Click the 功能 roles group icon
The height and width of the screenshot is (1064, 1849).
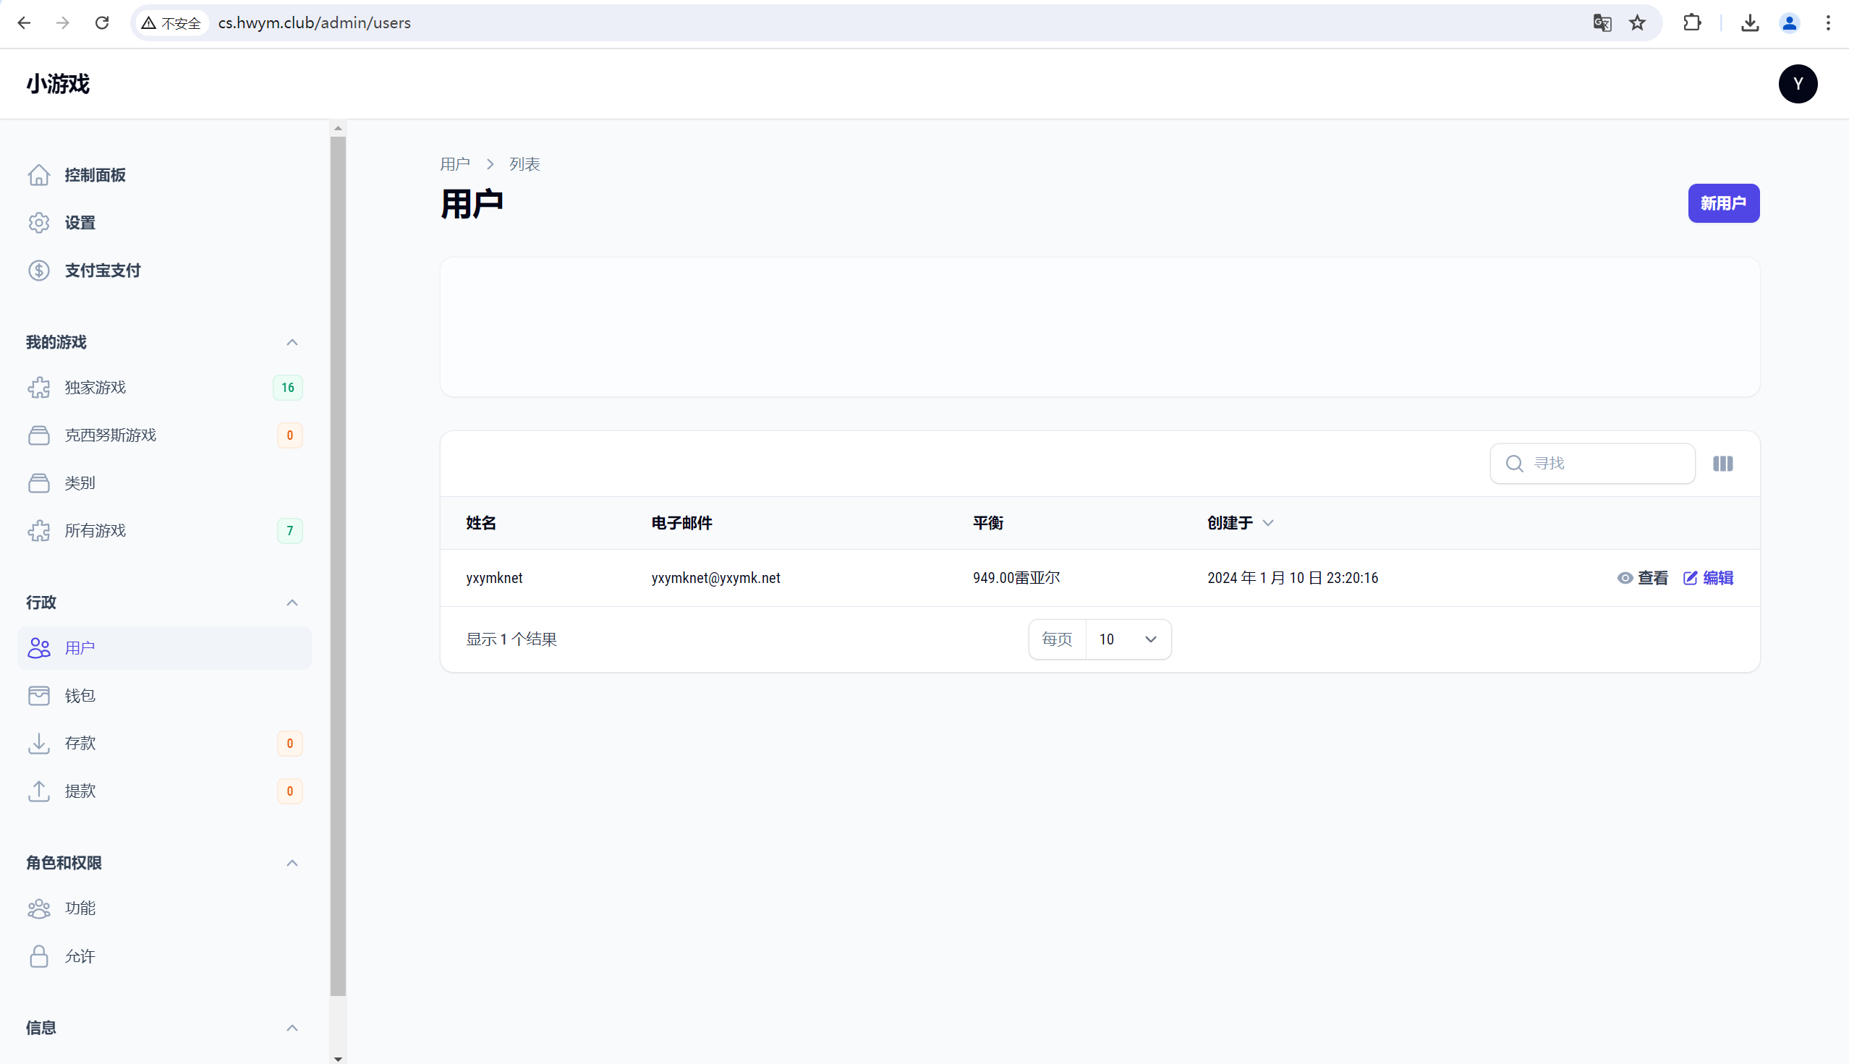coord(39,908)
